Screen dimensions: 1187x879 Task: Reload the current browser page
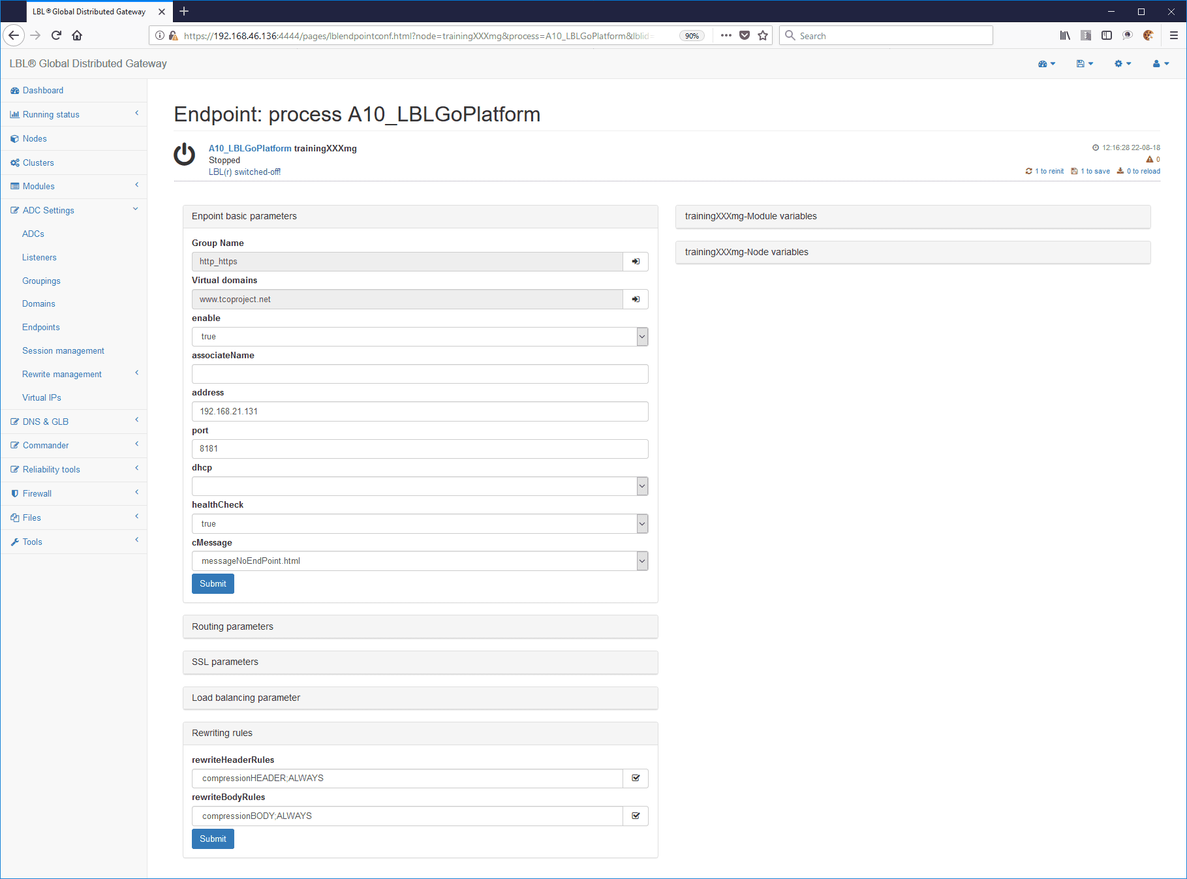tap(56, 35)
